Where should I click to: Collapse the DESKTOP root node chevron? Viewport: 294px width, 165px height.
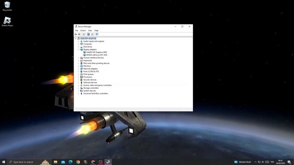[76, 38]
